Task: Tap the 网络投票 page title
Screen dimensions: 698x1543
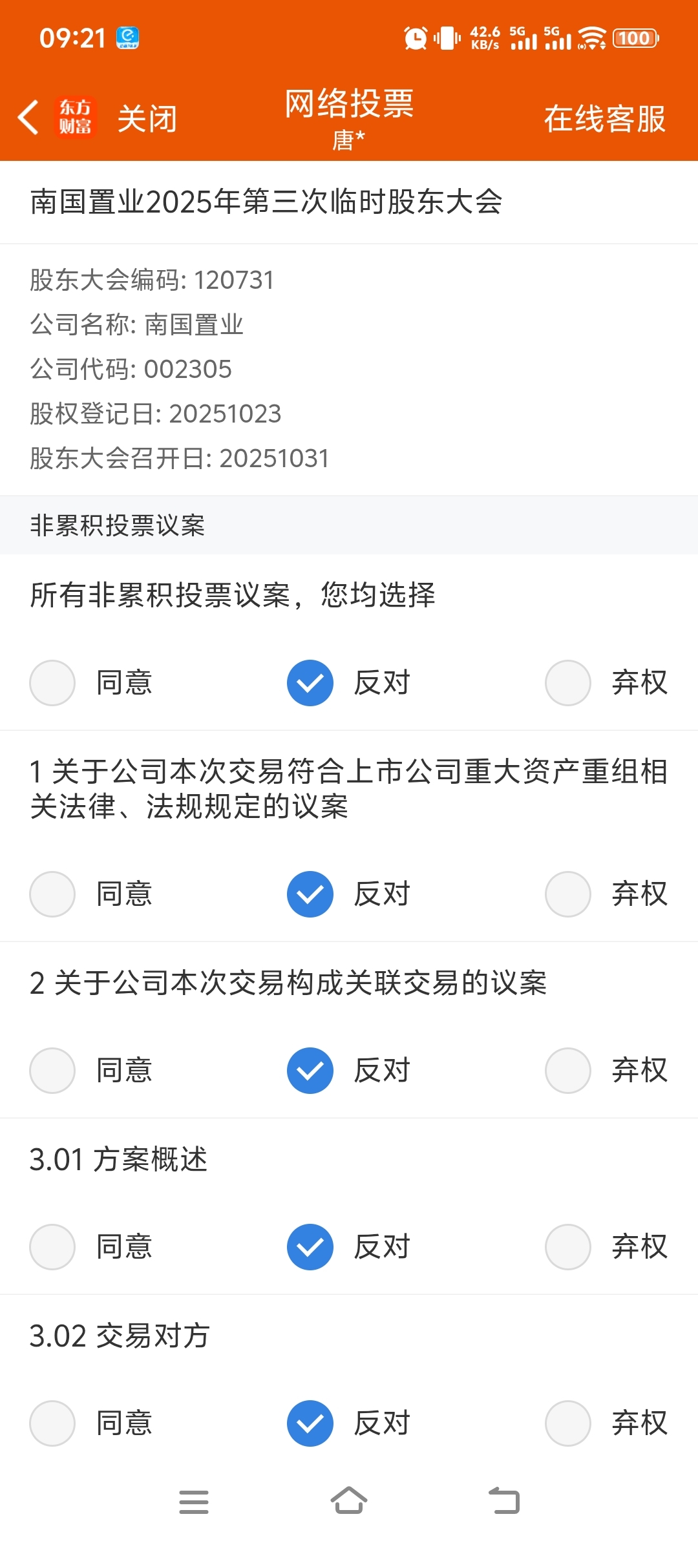Action: tap(349, 103)
